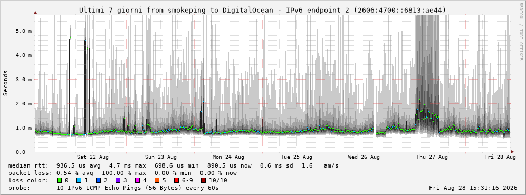Click the Fri 28 Aug axis label

tap(500, 157)
